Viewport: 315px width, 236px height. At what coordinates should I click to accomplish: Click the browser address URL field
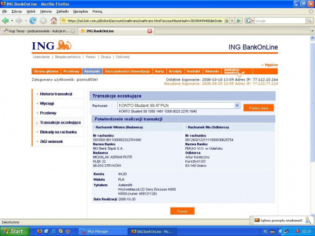point(145,21)
